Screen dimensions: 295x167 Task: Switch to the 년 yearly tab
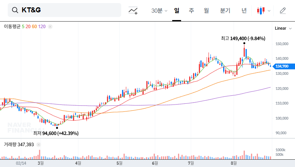pyautogui.click(x=244, y=10)
